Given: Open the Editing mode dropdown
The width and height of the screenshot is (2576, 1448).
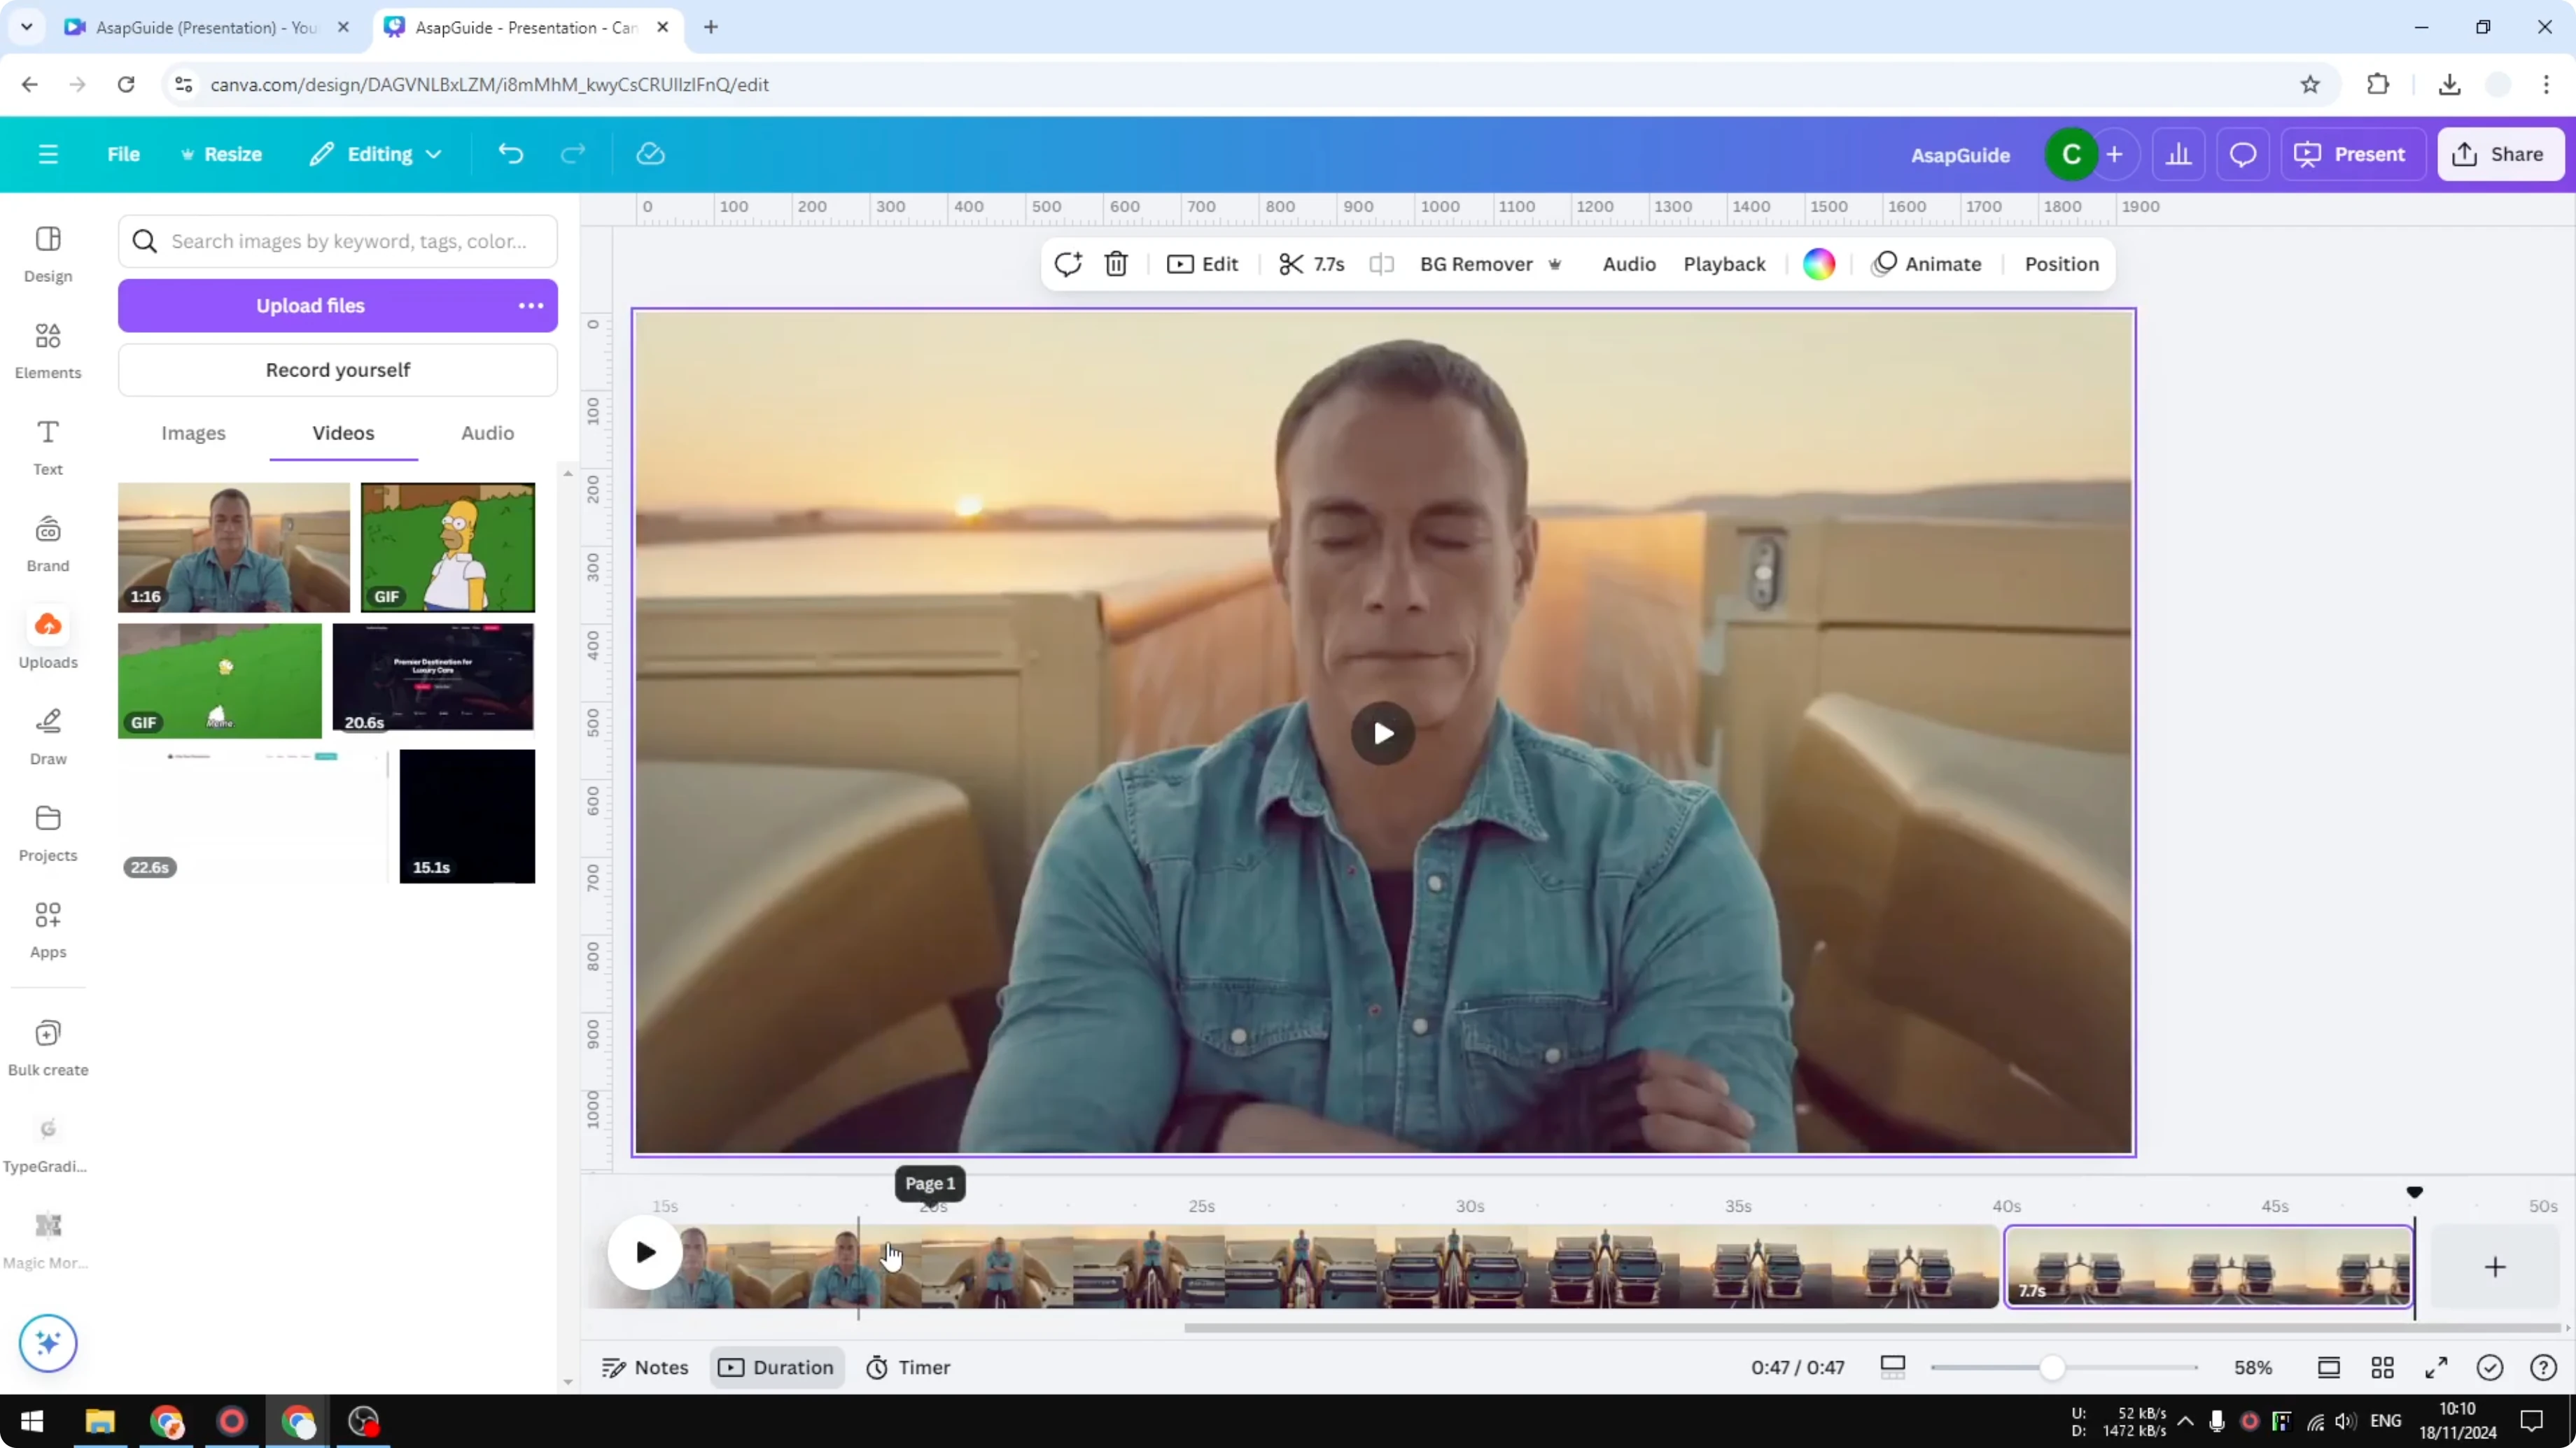Looking at the screenshot, I should pos(375,154).
